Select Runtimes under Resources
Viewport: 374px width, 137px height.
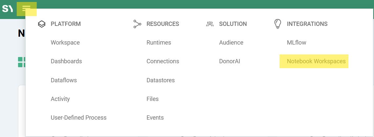pos(159,43)
